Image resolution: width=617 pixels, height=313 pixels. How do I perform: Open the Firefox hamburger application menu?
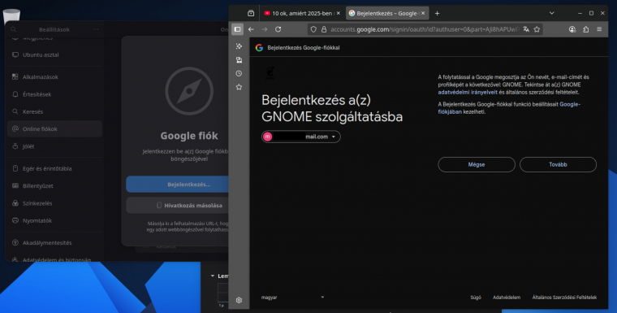tap(599, 29)
